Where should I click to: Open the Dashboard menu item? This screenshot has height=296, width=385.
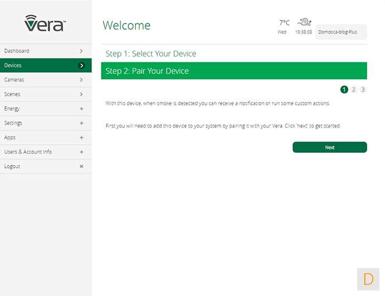pyautogui.click(x=17, y=51)
